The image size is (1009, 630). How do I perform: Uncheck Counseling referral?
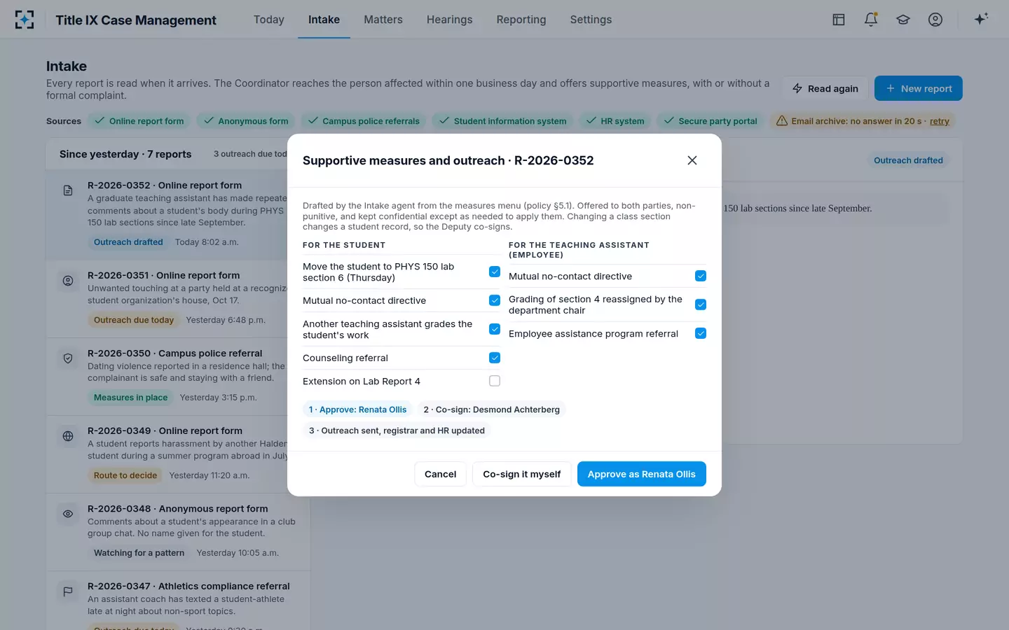[x=495, y=358]
